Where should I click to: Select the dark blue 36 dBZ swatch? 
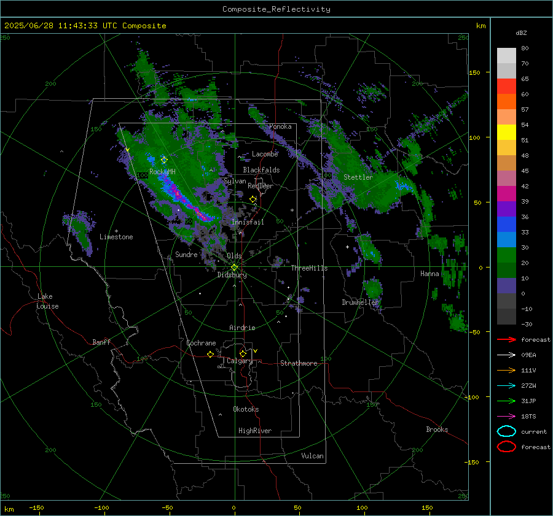click(x=506, y=224)
